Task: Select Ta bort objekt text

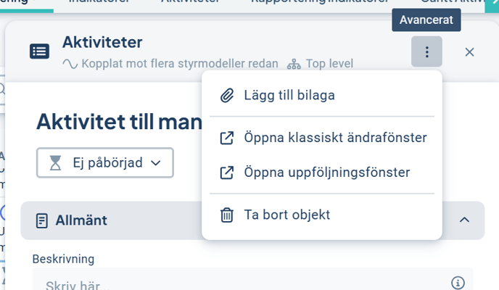Action: pos(287,215)
